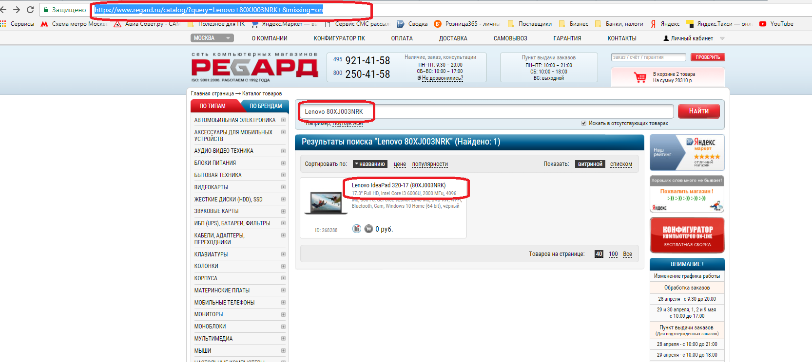Expand ВИДЕОКАРТЫ category

click(x=283, y=187)
